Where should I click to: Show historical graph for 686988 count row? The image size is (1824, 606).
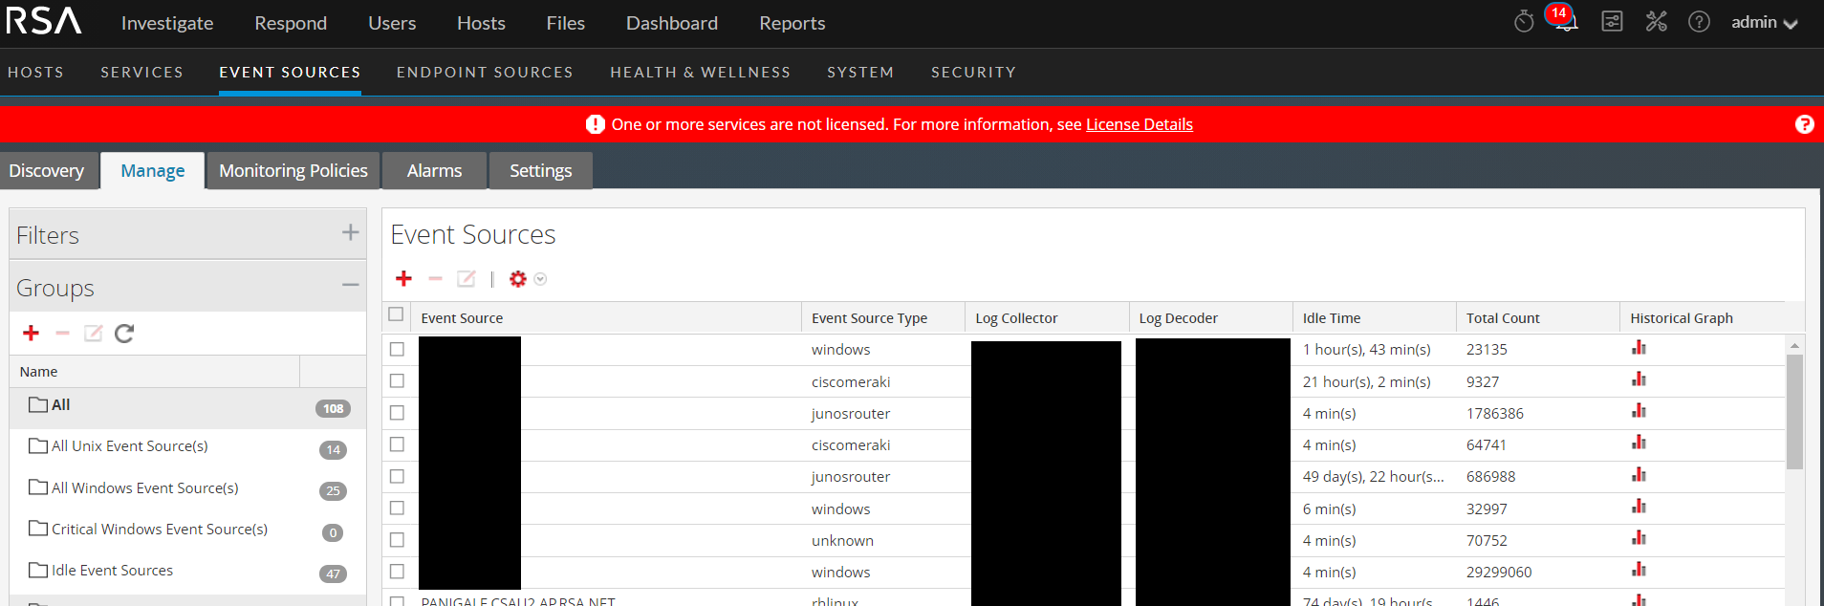coord(1639,475)
